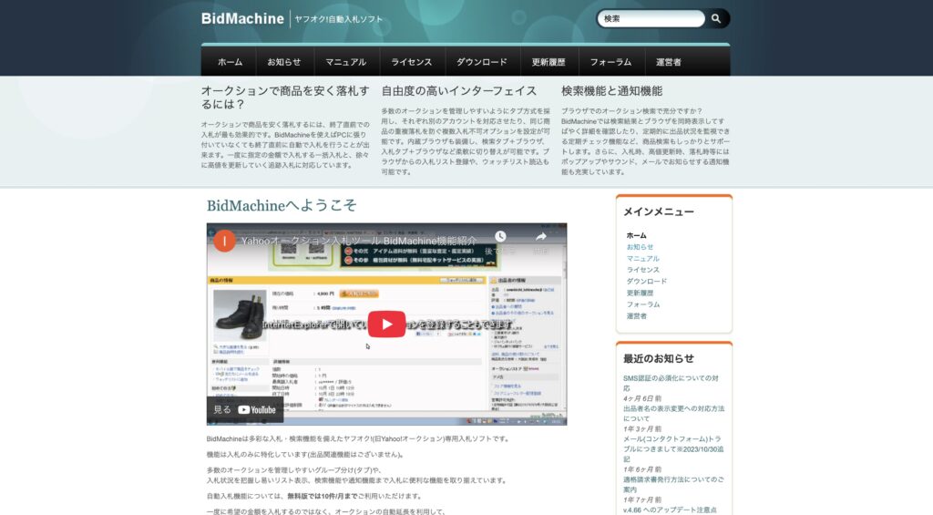Select ダウンロード in the sidebar main menu
933x515 pixels.
(646, 281)
